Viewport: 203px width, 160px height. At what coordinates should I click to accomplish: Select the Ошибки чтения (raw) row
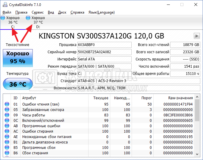tap(99, 104)
